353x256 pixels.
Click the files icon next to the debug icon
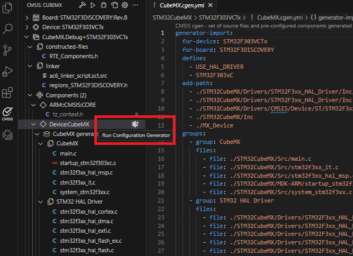(x=114, y=5)
